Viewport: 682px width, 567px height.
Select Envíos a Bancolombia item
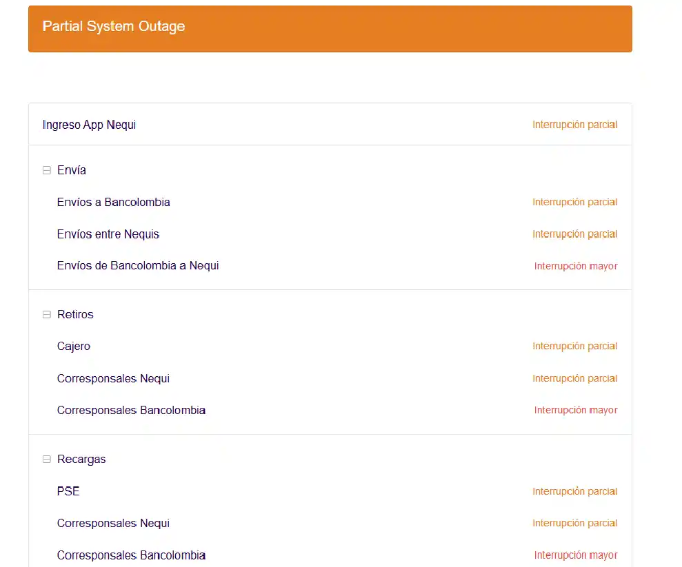[x=113, y=202]
